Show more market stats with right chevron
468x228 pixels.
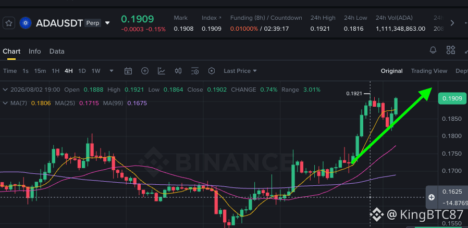452,23
